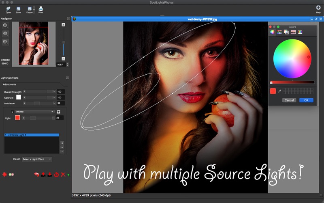
Task: Click the vertical Navigator zoom slider handle
Action: [x=64, y=42]
